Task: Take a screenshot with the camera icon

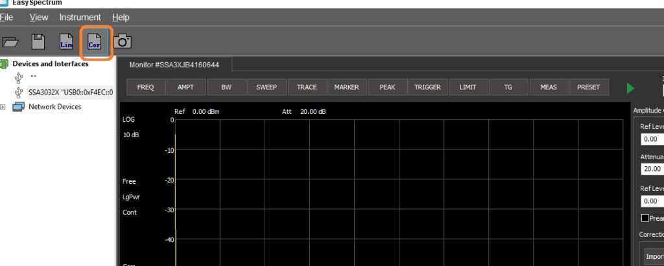Action: point(123,42)
